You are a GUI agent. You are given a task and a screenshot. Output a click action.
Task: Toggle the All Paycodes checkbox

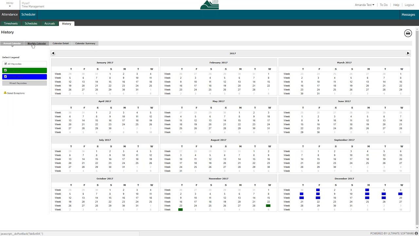6,64
